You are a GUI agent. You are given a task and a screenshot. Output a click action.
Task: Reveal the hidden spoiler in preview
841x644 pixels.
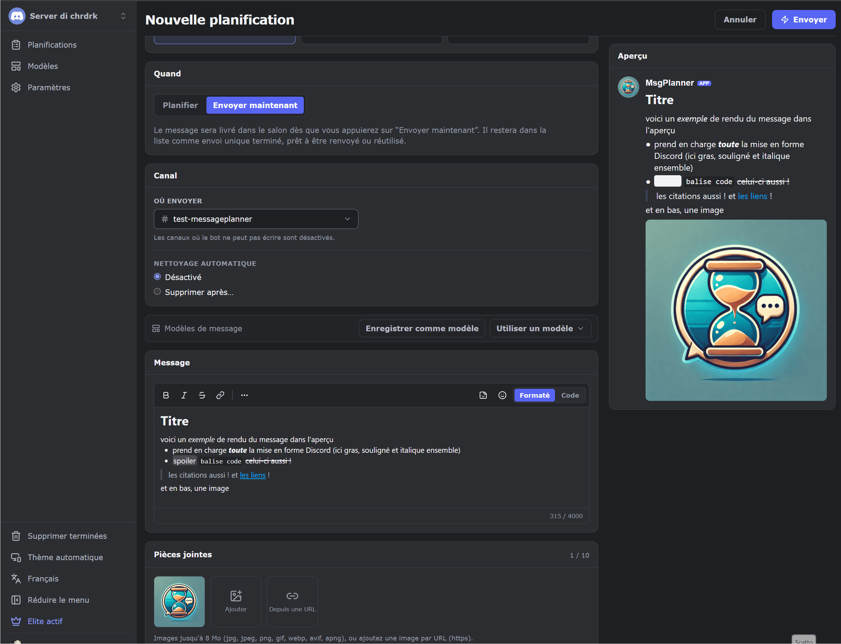668,181
